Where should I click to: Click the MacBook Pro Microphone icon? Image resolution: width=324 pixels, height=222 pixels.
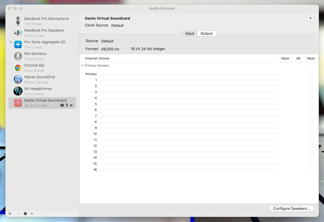point(18,21)
